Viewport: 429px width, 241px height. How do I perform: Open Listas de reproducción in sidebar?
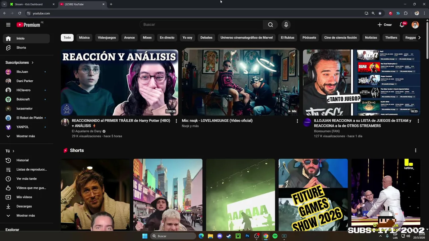[x=26, y=170]
